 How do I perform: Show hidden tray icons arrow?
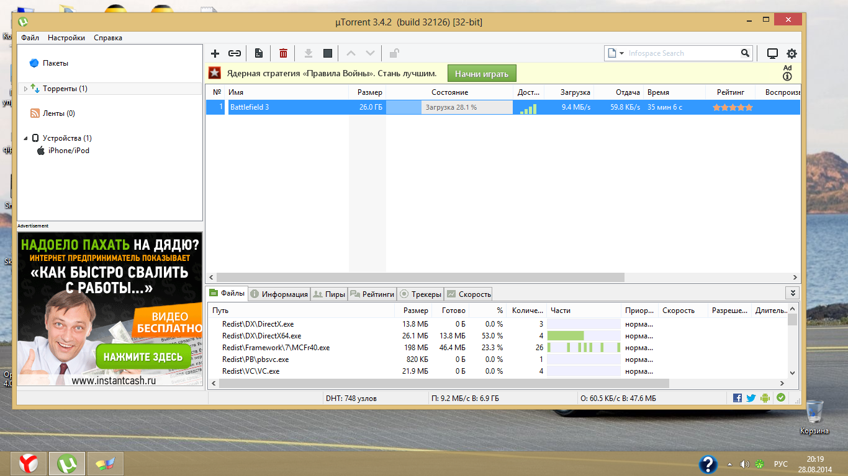click(x=729, y=464)
